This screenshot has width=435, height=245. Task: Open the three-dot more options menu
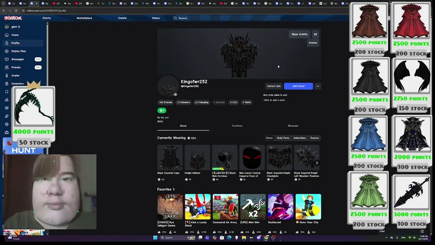click(318, 86)
